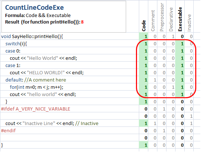Image resolution: width=201 pixels, height=154 pixels.
Task: Click Declarative value 1 in printHello row
Action: (173, 37)
